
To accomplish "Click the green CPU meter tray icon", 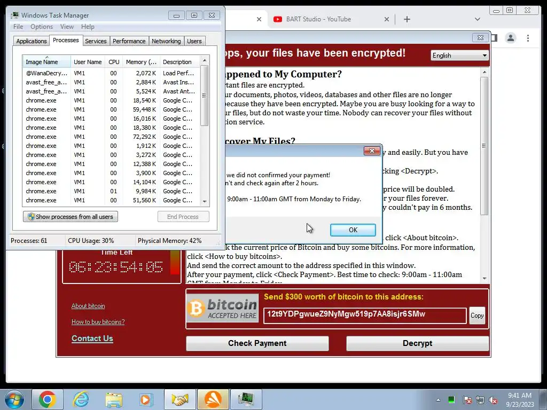I will pos(451,400).
